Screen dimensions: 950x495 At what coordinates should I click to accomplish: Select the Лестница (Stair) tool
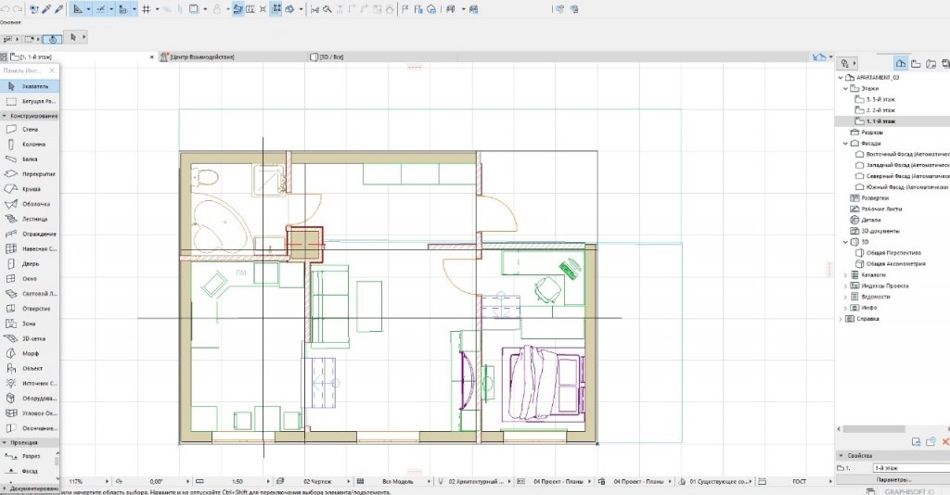click(34, 219)
